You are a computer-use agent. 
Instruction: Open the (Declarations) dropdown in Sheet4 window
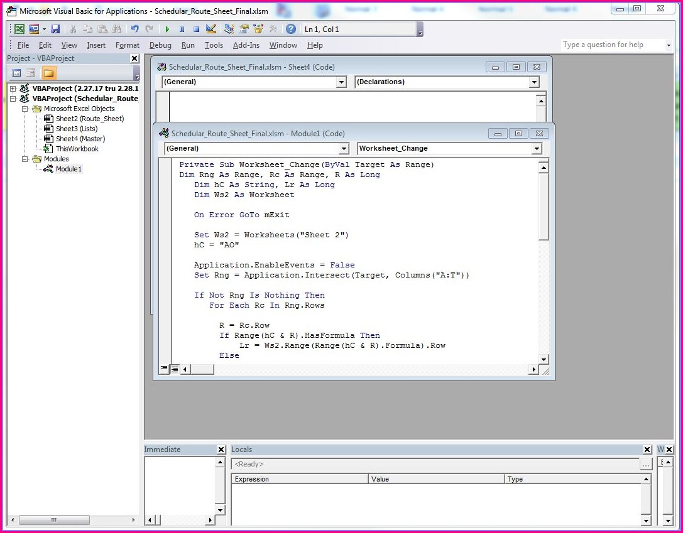tap(533, 82)
